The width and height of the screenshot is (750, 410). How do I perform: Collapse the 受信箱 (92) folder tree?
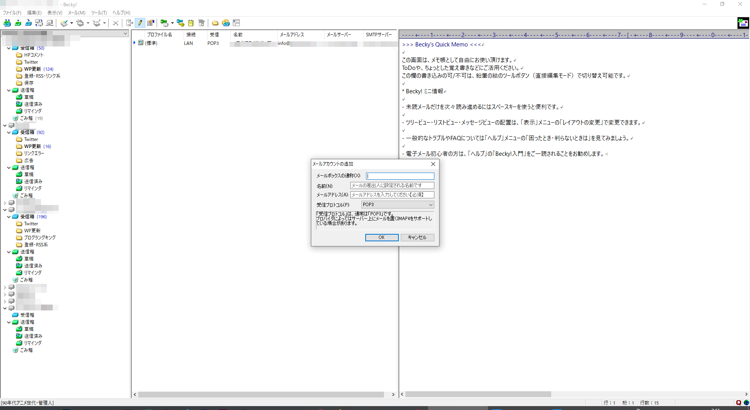pos(9,132)
